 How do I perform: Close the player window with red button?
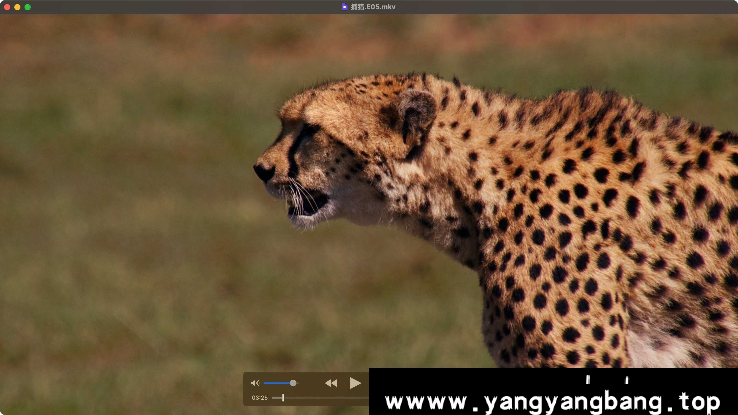point(7,7)
